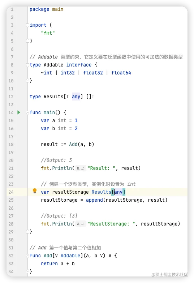Collapse the import block fold marker
Viewport: 194px width, 283px height.
click(x=27, y=25)
